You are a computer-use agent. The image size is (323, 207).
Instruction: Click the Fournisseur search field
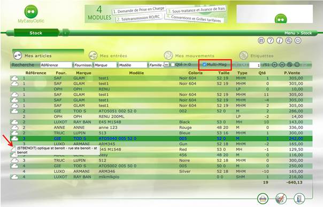[83, 65]
